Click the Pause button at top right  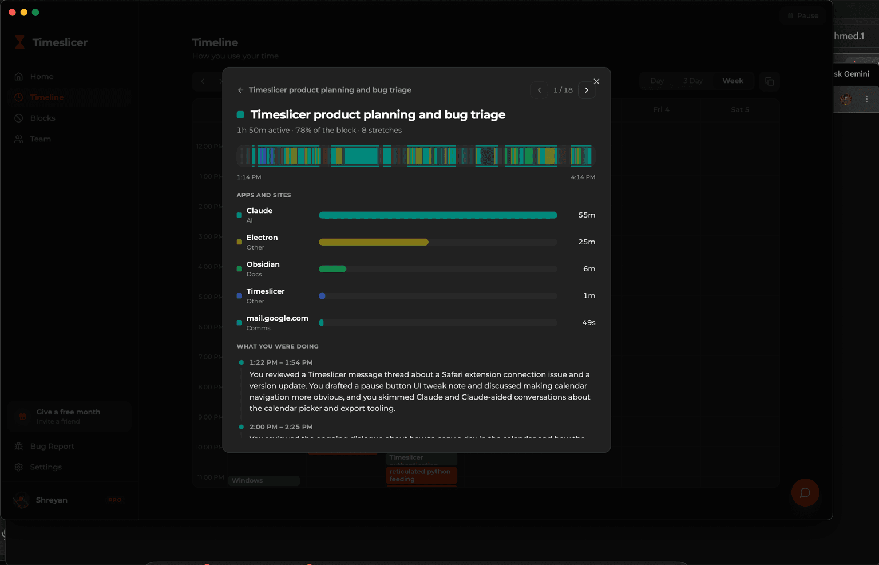803,16
